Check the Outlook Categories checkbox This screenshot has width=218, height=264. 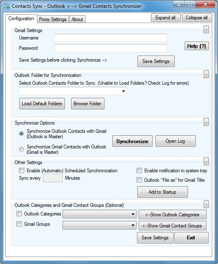(19, 214)
